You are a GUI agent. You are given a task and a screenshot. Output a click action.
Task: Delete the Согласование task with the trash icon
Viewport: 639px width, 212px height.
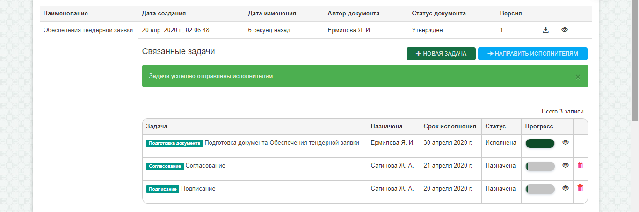580,165
